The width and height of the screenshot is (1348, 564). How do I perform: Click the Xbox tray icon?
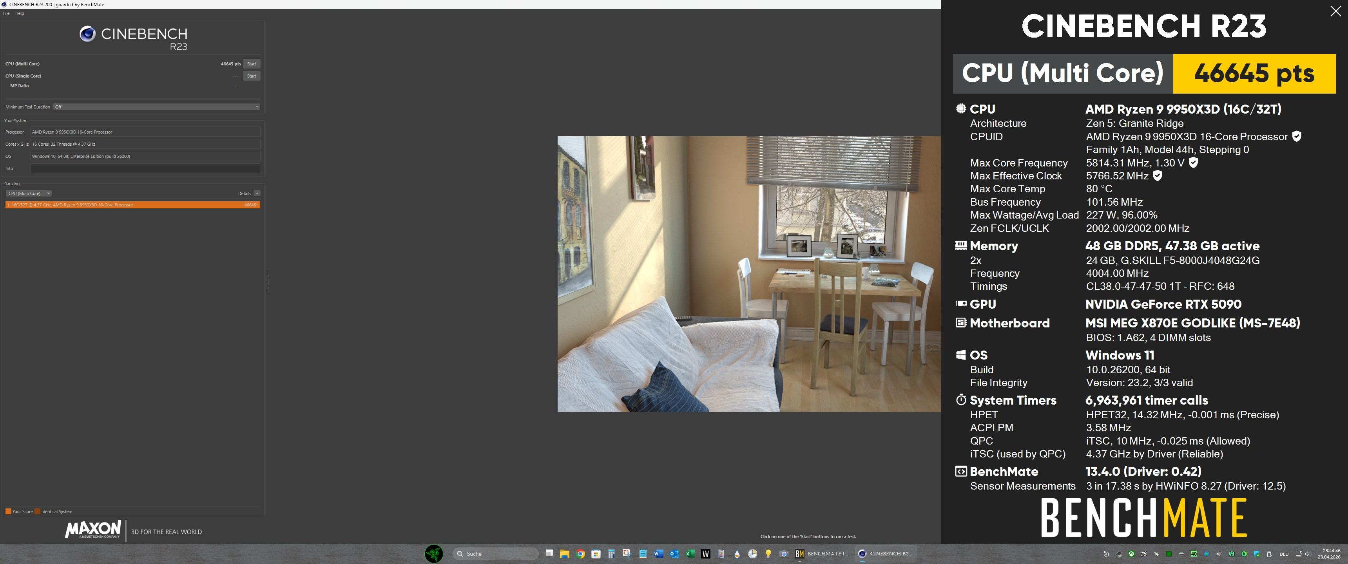point(1131,554)
